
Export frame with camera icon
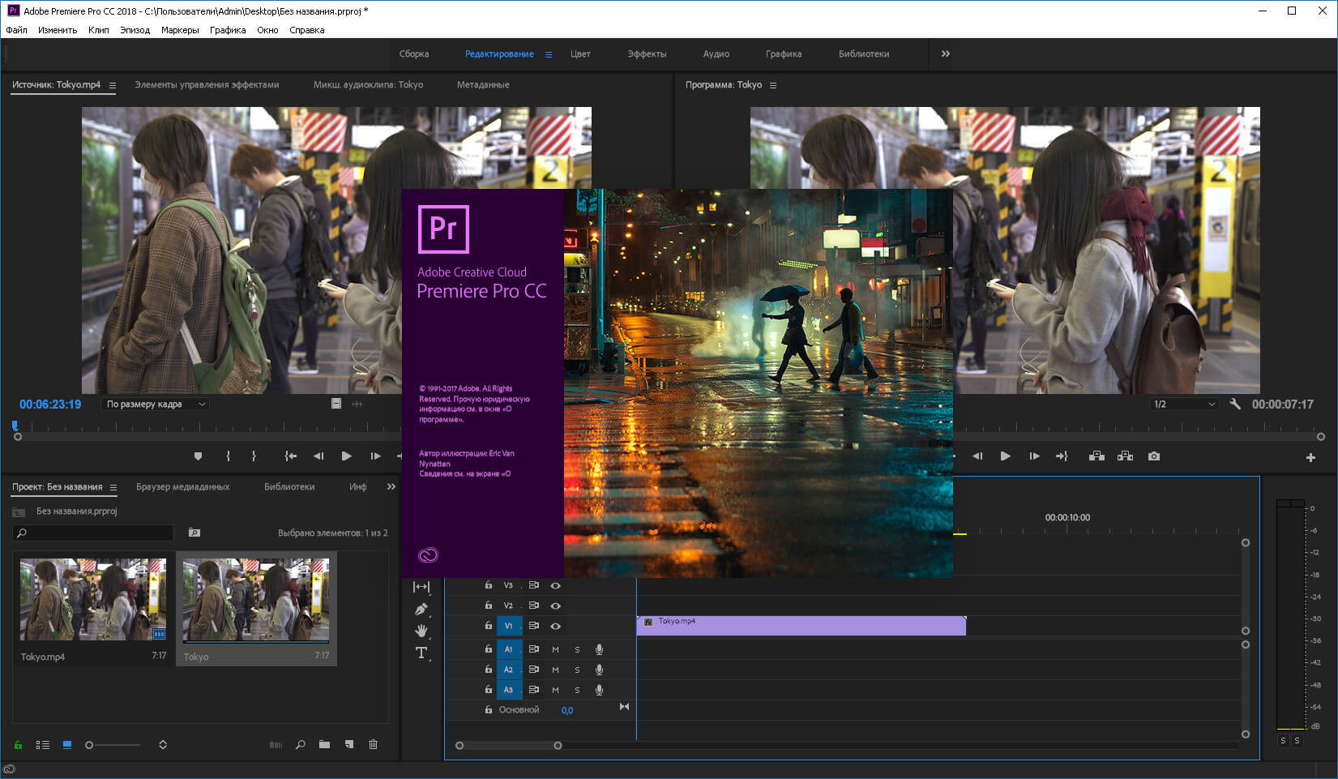(x=1154, y=456)
